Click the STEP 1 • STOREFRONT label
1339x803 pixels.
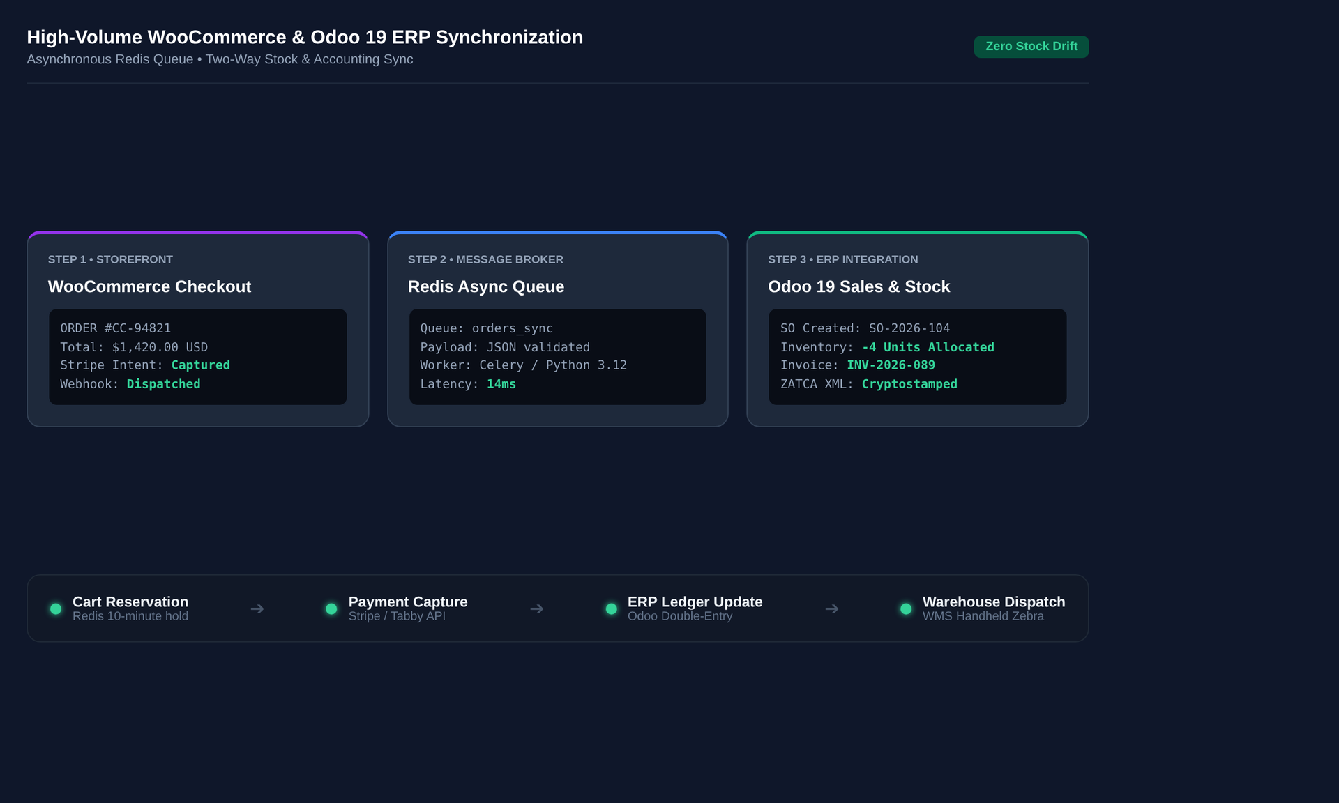(x=110, y=259)
